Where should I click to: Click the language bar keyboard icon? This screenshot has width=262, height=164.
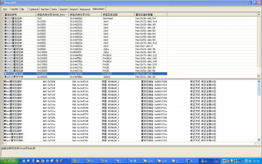tap(216, 161)
